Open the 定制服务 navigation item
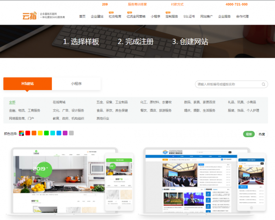The width and height of the screenshot is (275, 220). click(x=171, y=16)
